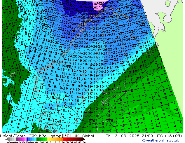Click the dark blue swatch in the legend
This screenshot has width=185, height=143.
27,139
